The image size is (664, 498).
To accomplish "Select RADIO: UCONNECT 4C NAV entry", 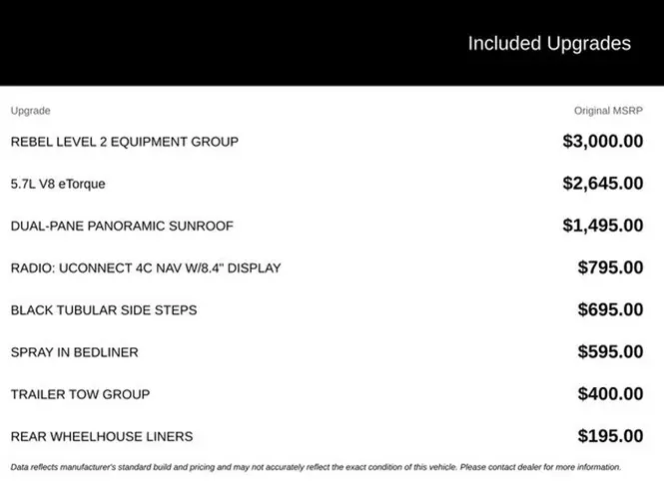I will (x=146, y=267).
